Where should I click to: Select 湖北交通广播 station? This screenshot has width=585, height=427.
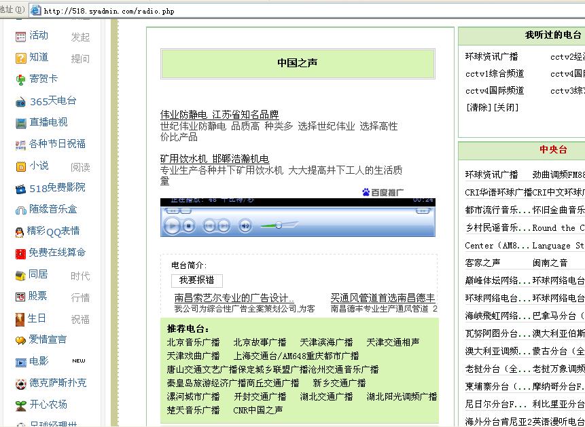click(326, 396)
